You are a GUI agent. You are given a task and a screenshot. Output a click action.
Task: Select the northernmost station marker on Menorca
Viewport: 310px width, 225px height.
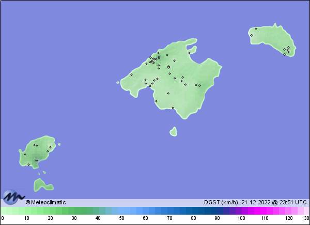click(256, 28)
